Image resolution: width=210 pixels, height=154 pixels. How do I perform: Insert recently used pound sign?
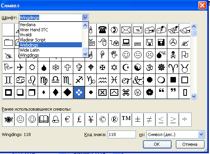[x=79, y=119]
